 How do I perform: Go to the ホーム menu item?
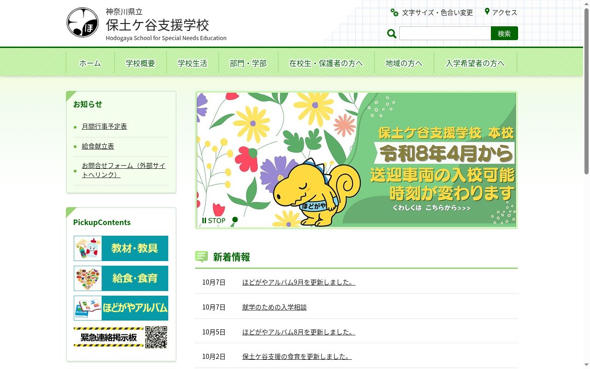(90, 63)
